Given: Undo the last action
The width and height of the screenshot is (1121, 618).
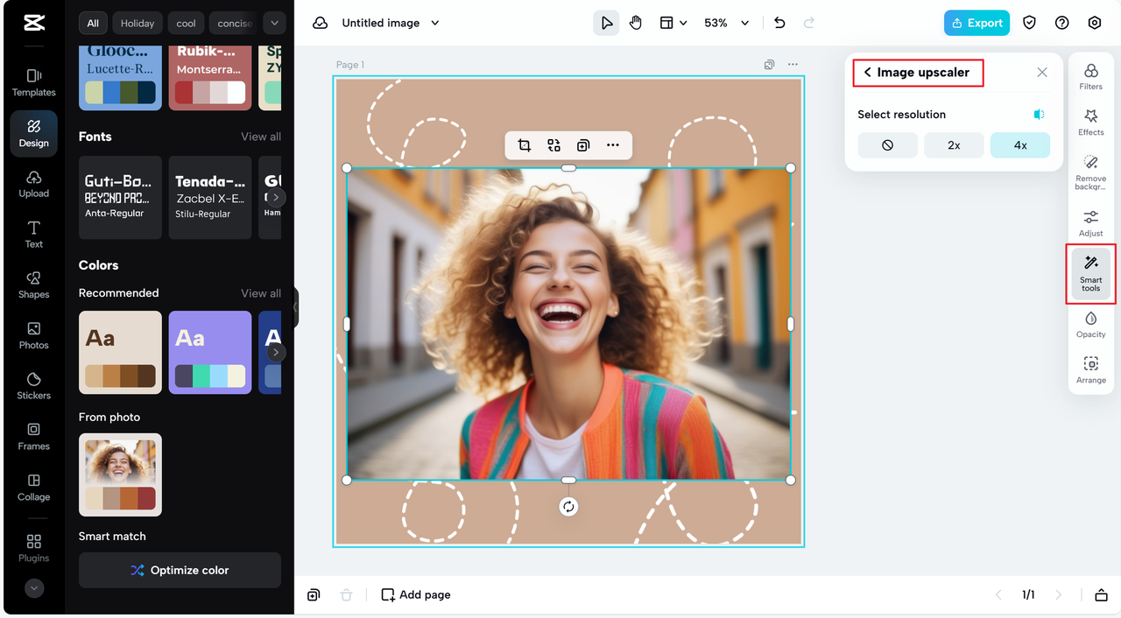Looking at the screenshot, I should point(779,23).
